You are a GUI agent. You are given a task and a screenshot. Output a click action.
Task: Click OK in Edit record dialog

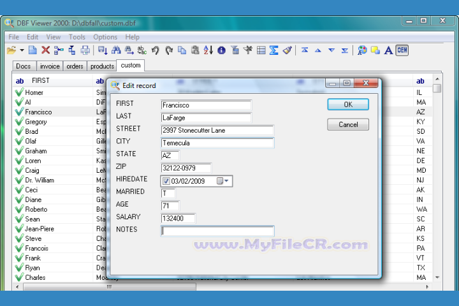[348, 105]
